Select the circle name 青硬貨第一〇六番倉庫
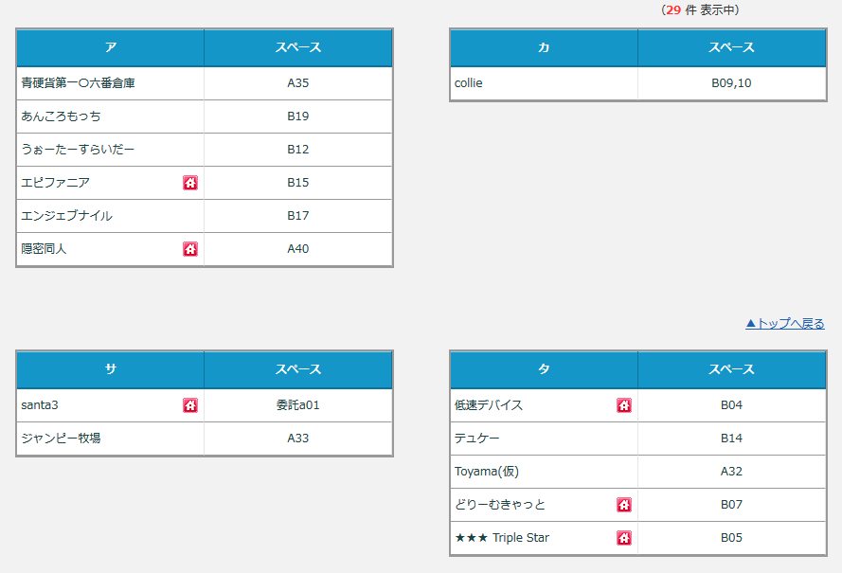Image resolution: width=842 pixels, height=573 pixels. click(x=78, y=83)
